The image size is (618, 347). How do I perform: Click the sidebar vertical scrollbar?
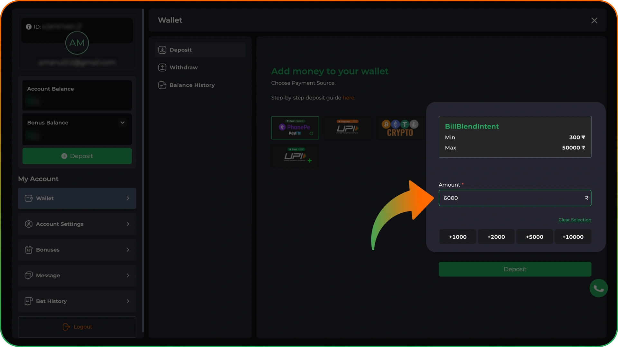point(143,170)
